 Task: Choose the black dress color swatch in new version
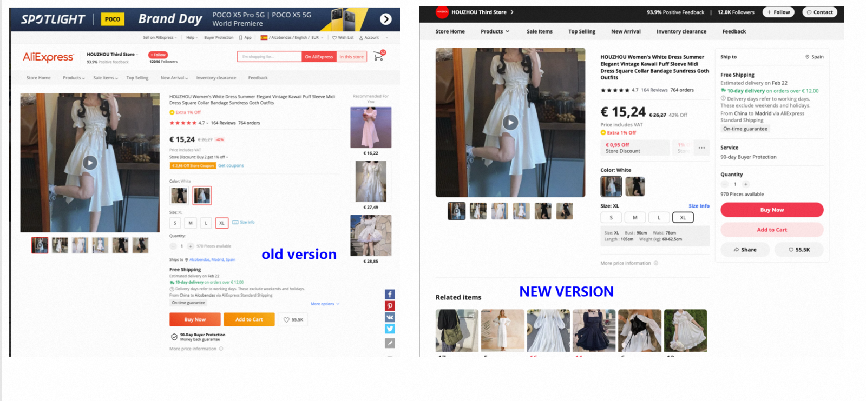(635, 186)
